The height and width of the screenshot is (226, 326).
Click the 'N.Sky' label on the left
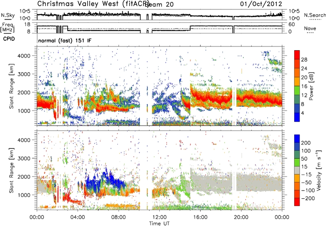coord(8,15)
